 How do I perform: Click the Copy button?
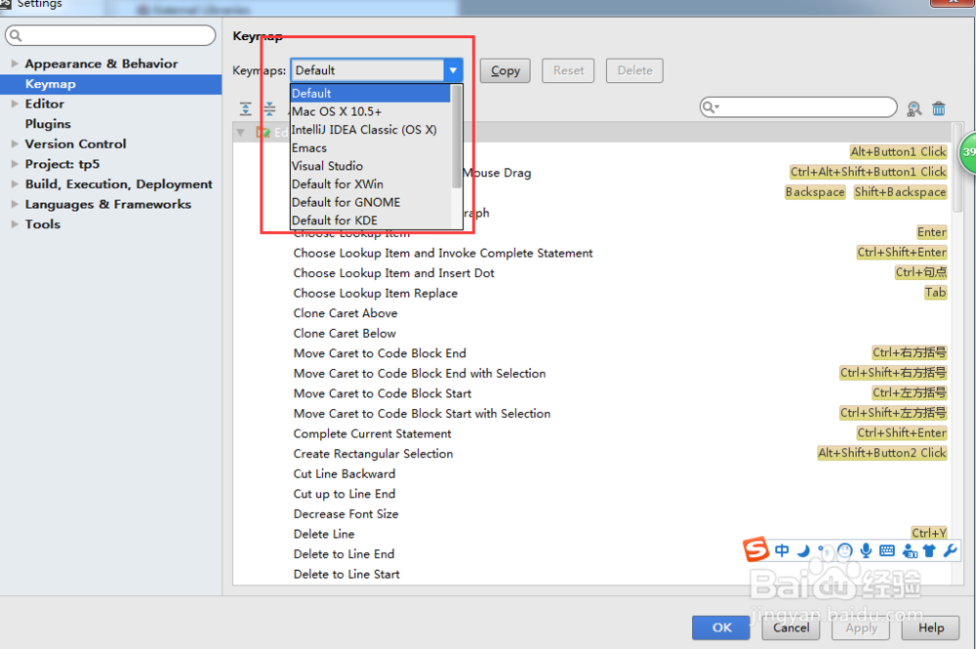(505, 70)
